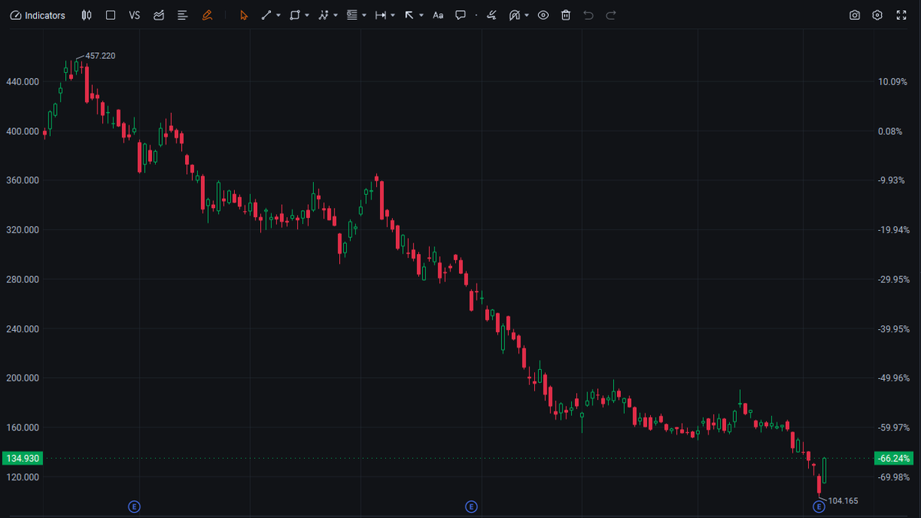This screenshot has width=921, height=518.
Task: Select the arrow marker tool
Action: tap(409, 15)
